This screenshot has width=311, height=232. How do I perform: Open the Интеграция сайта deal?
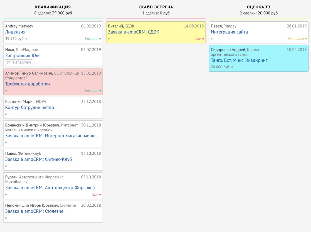tap(229, 32)
